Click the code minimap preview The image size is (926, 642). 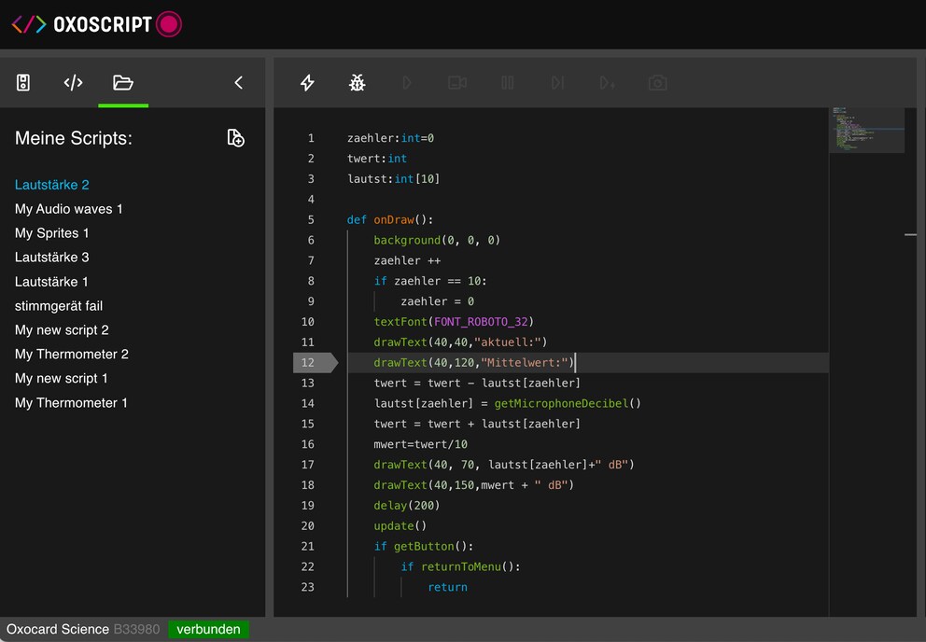[866, 130]
